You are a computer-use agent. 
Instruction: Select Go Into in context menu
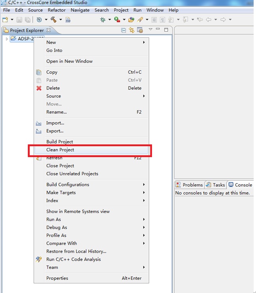(91, 50)
